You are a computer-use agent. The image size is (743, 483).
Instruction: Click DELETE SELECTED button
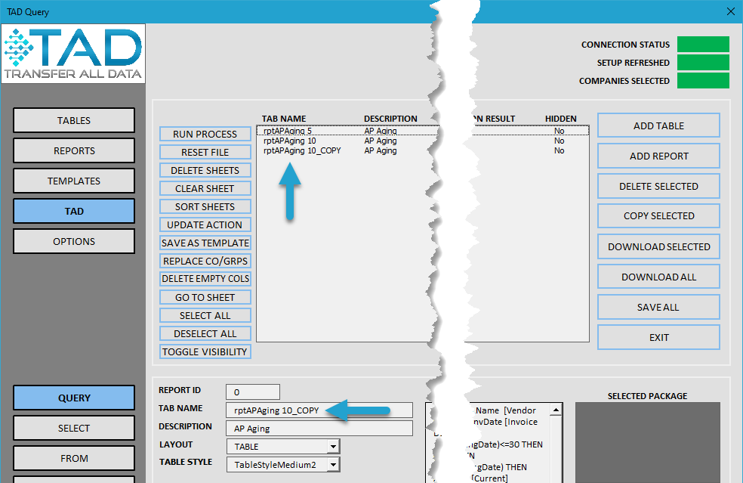click(x=658, y=186)
